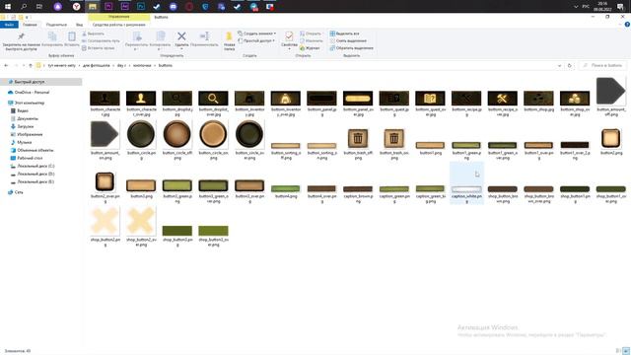
Task: Select the button1_over_2.png dark thumbnail
Action: 575,145
